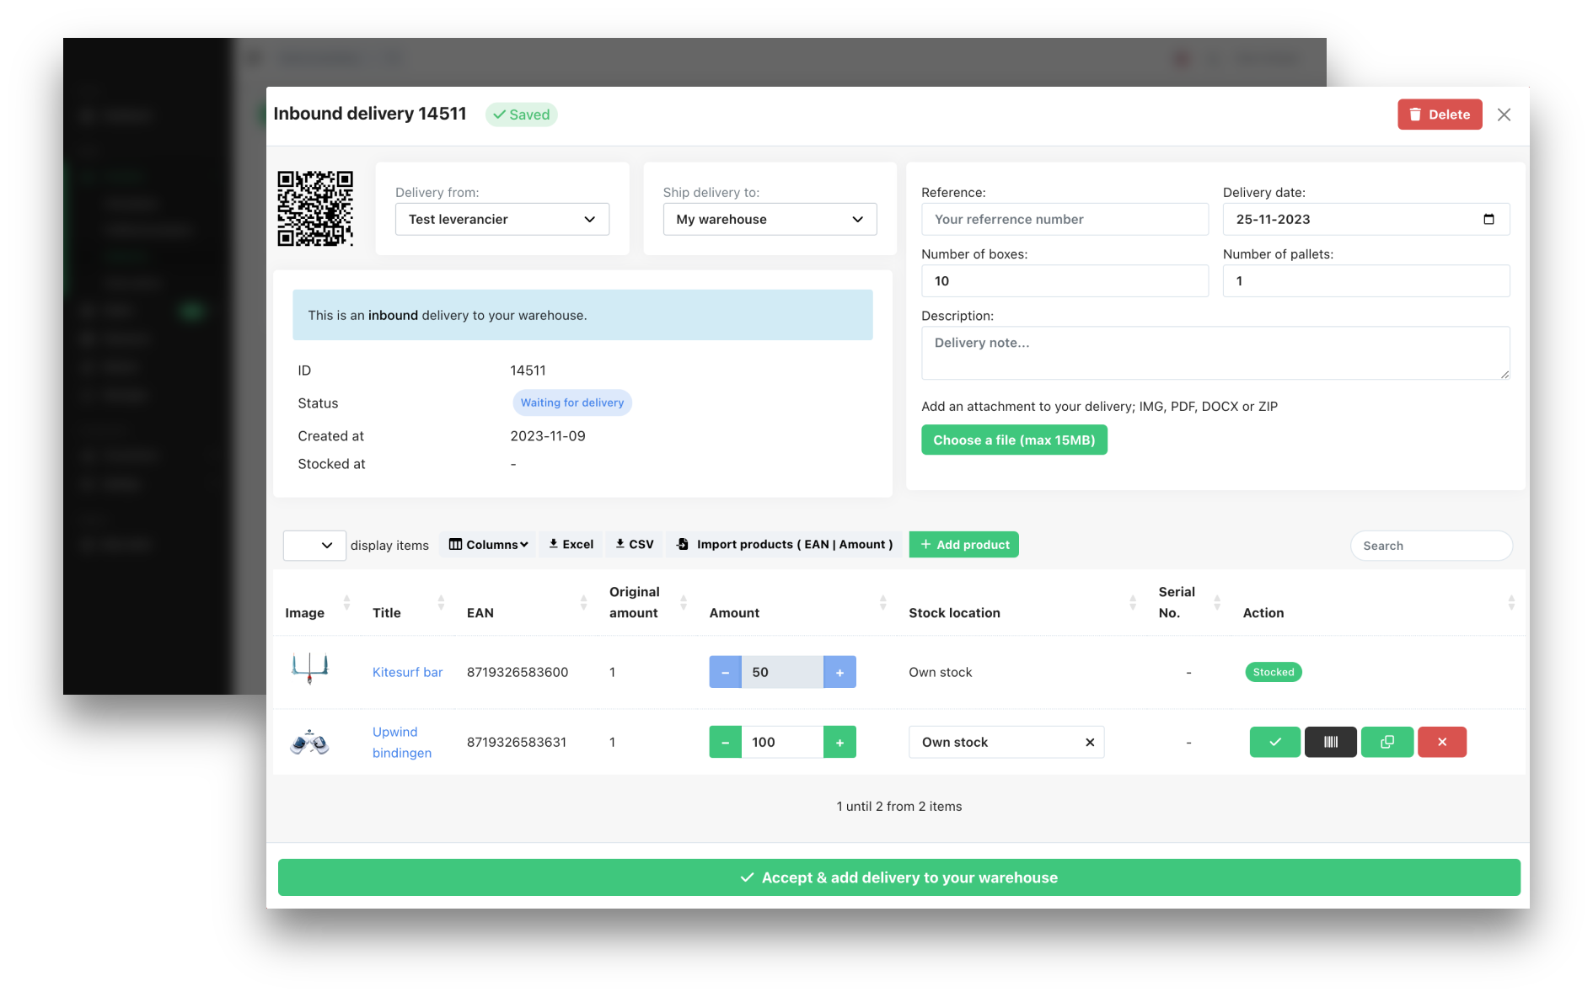Duplicate the Upwind bindingen row
The width and height of the screenshot is (1593, 997).
pos(1386,742)
